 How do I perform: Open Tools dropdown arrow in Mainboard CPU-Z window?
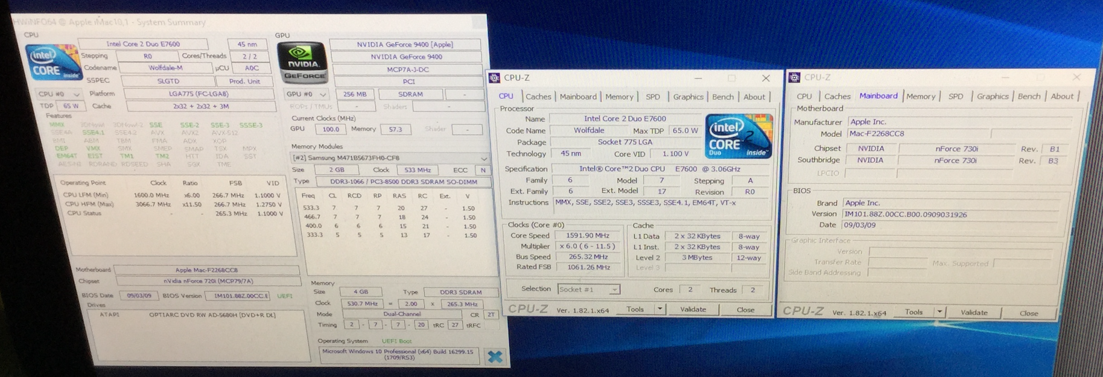(x=939, y=312)
